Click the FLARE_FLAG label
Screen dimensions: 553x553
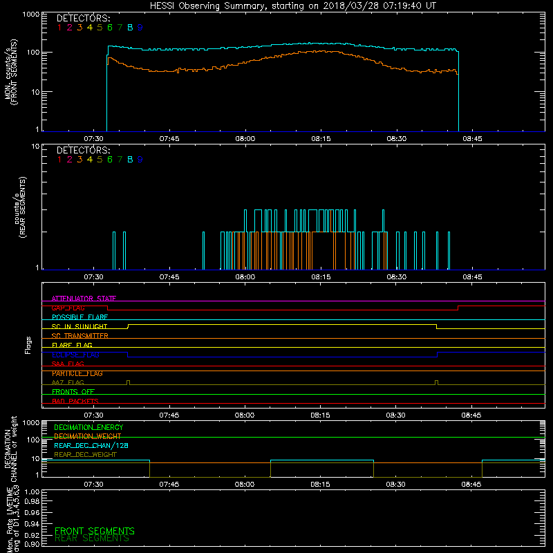tap(72, 345)
